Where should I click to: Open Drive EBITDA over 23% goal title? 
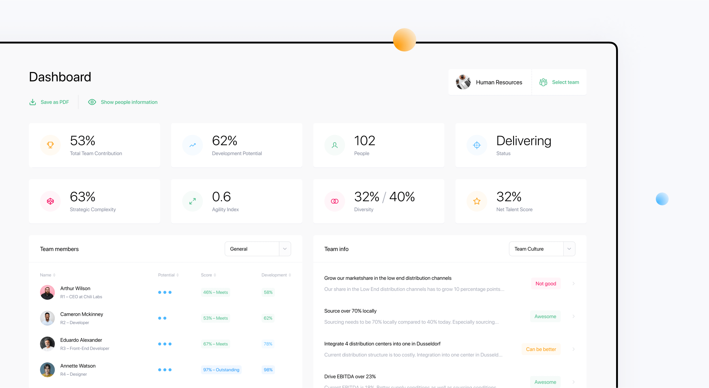350,377
